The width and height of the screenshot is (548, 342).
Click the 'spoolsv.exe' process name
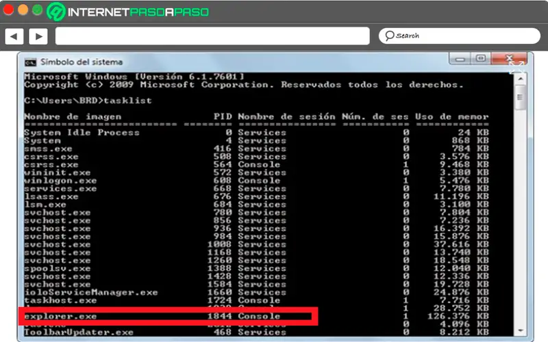click(x=58, y=269)
